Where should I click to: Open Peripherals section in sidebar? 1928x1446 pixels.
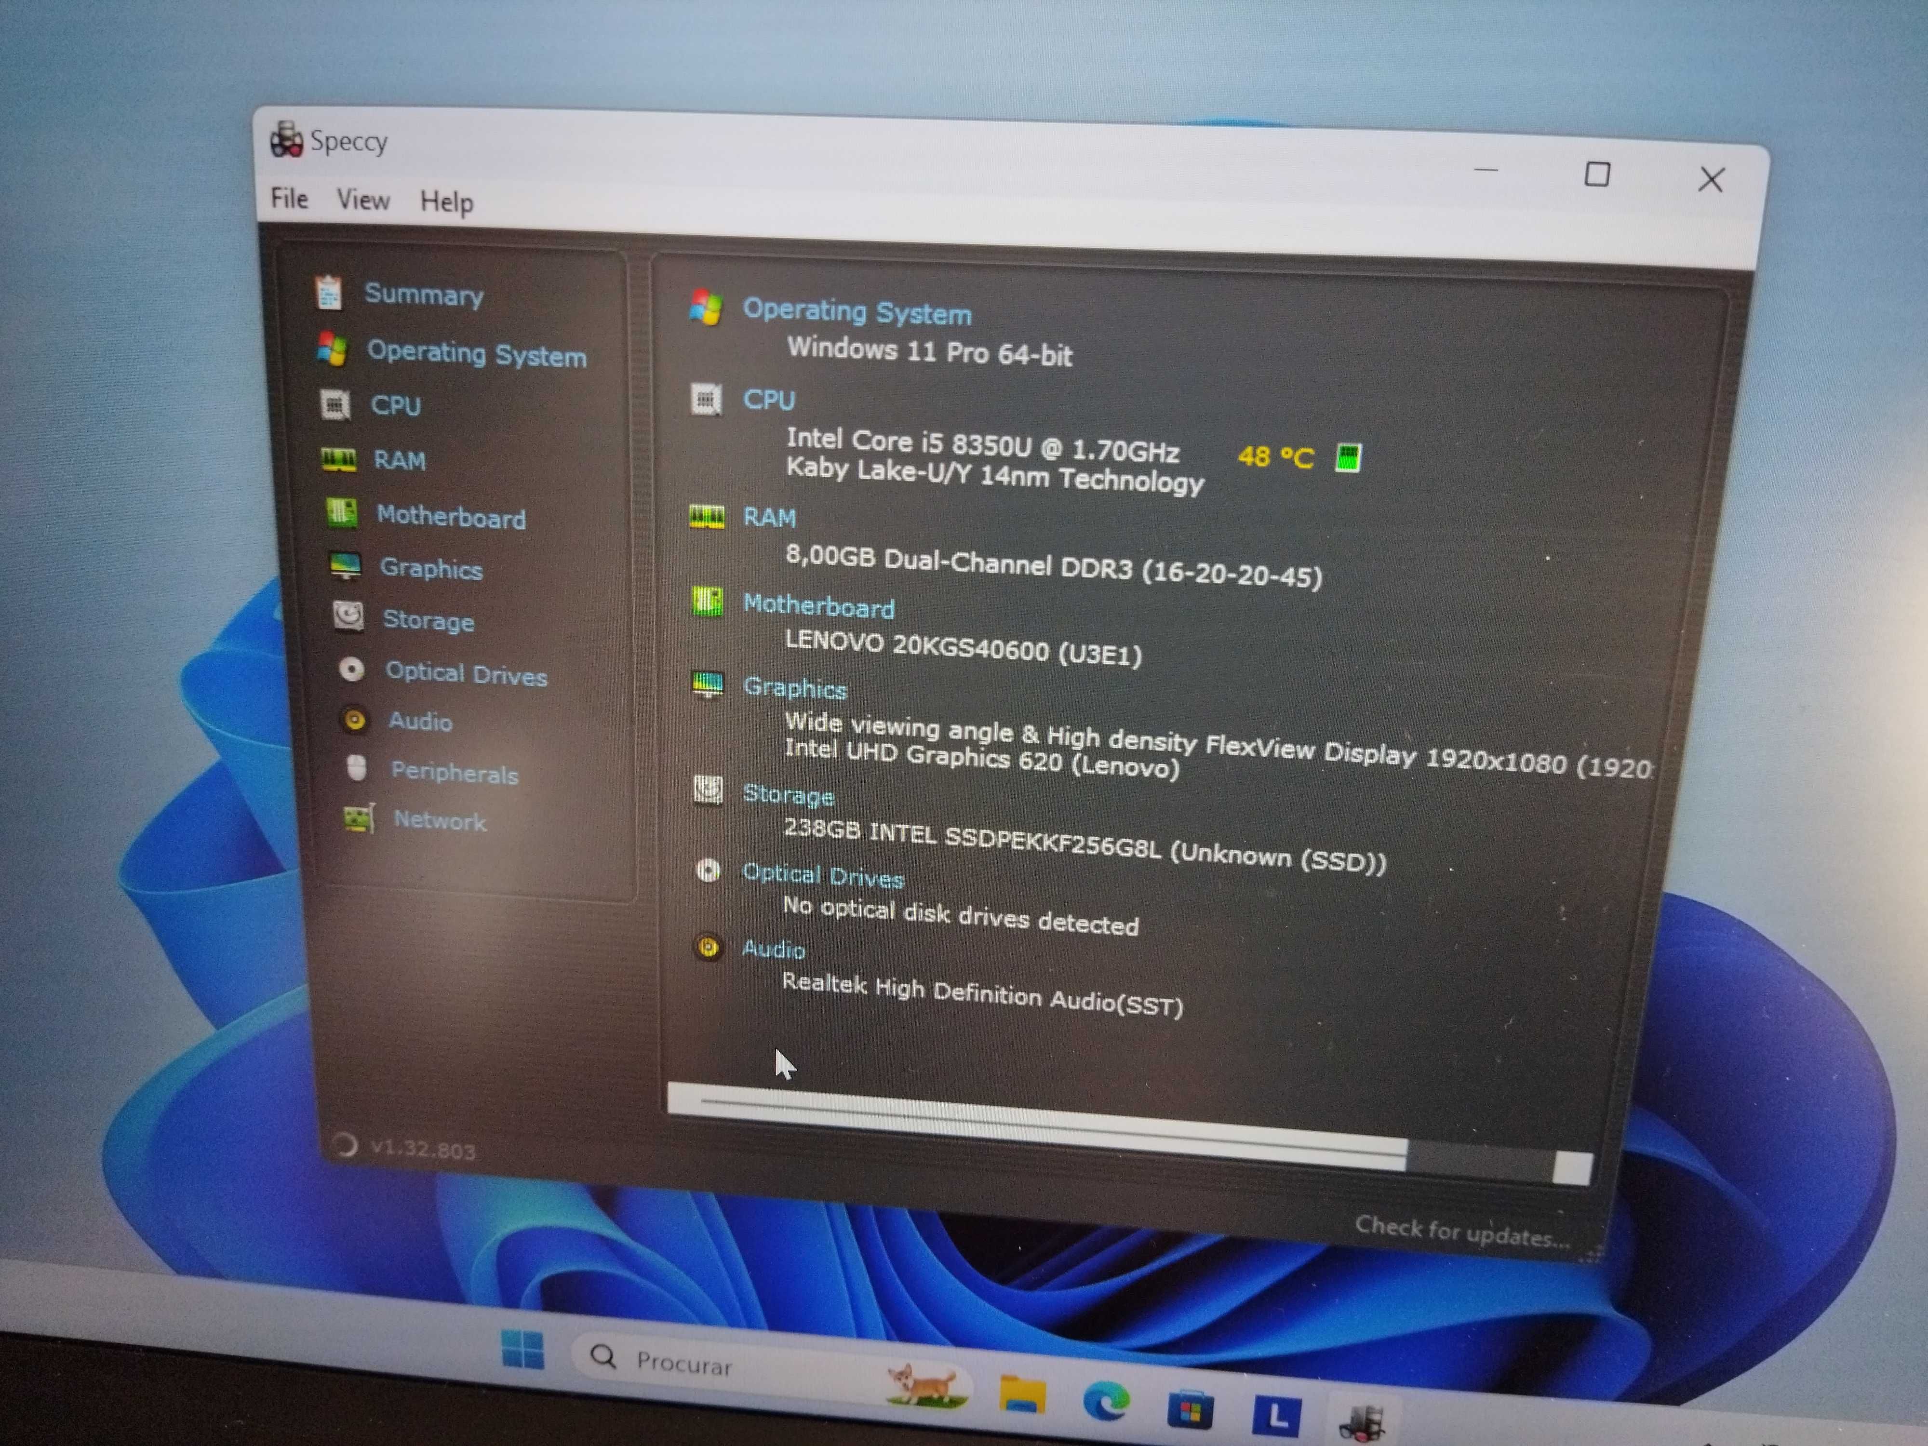click(454, 772)
